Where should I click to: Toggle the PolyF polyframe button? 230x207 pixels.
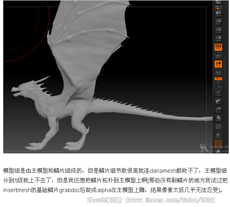click(218, 127)
